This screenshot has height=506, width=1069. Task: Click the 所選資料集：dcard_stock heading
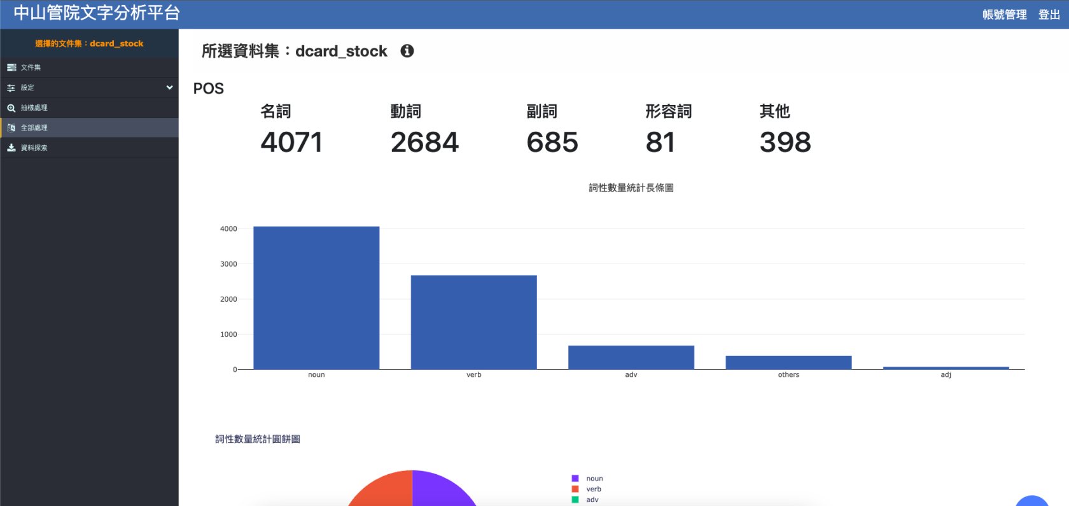click(x=294, y=51)
